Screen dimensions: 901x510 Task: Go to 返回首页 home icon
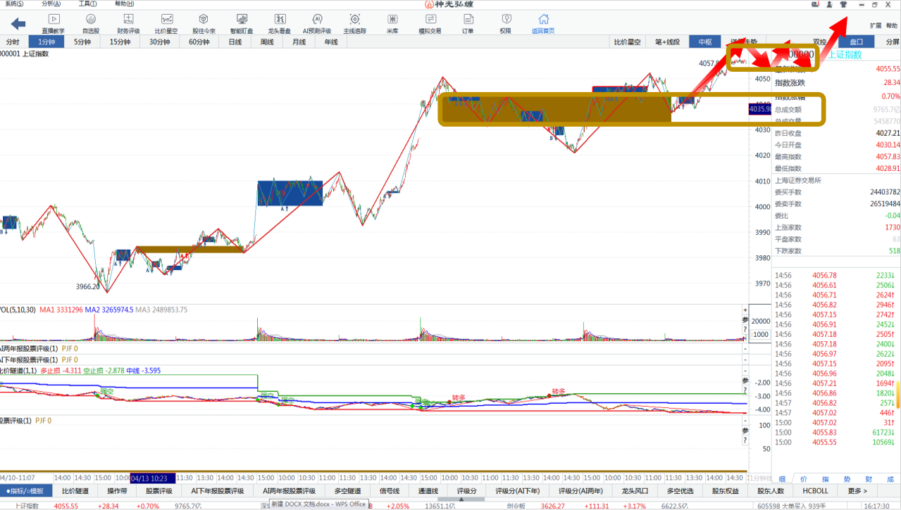click(x=543, y=23)
